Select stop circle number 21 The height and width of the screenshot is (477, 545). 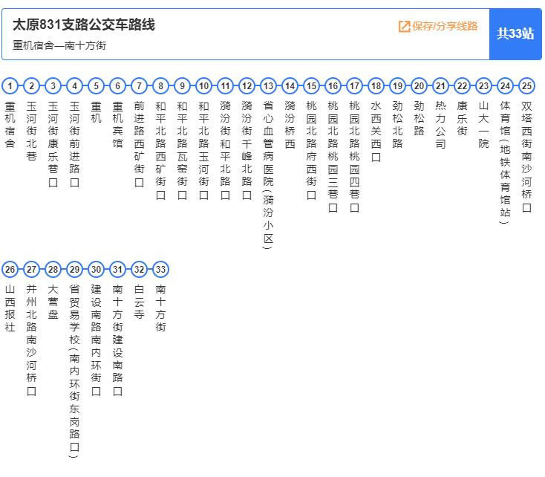pyautogui.click(x=441, y=86)
